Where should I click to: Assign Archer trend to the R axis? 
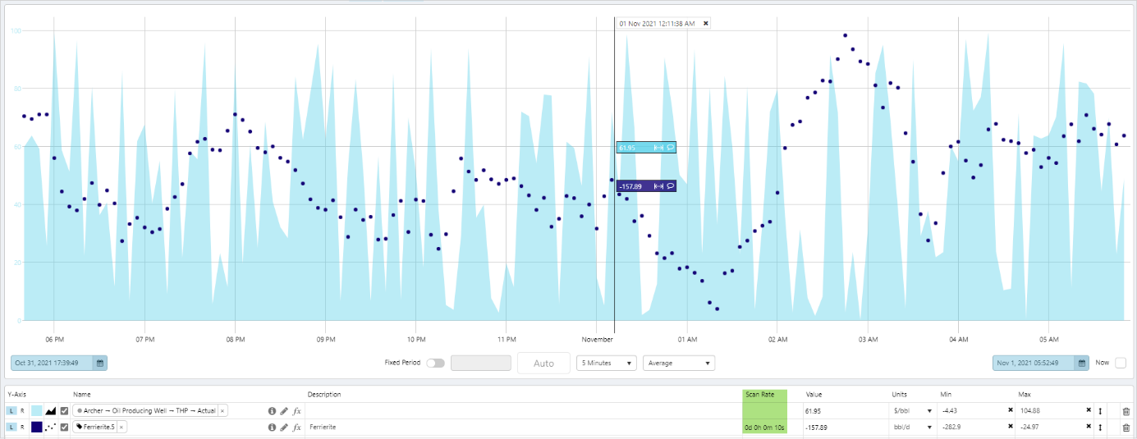pyautogui.click(x=22, y=410)
